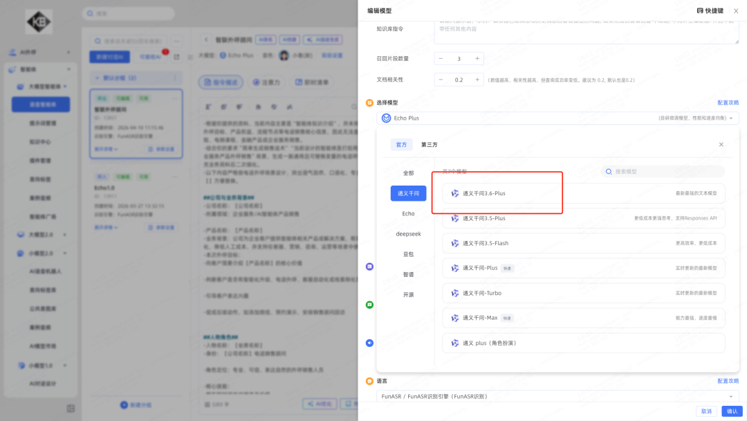Viewport: 747px width, 421px height.
Task: Switch to the 第三方 tab
Action: pyautogui.click(x=429, y=145)
